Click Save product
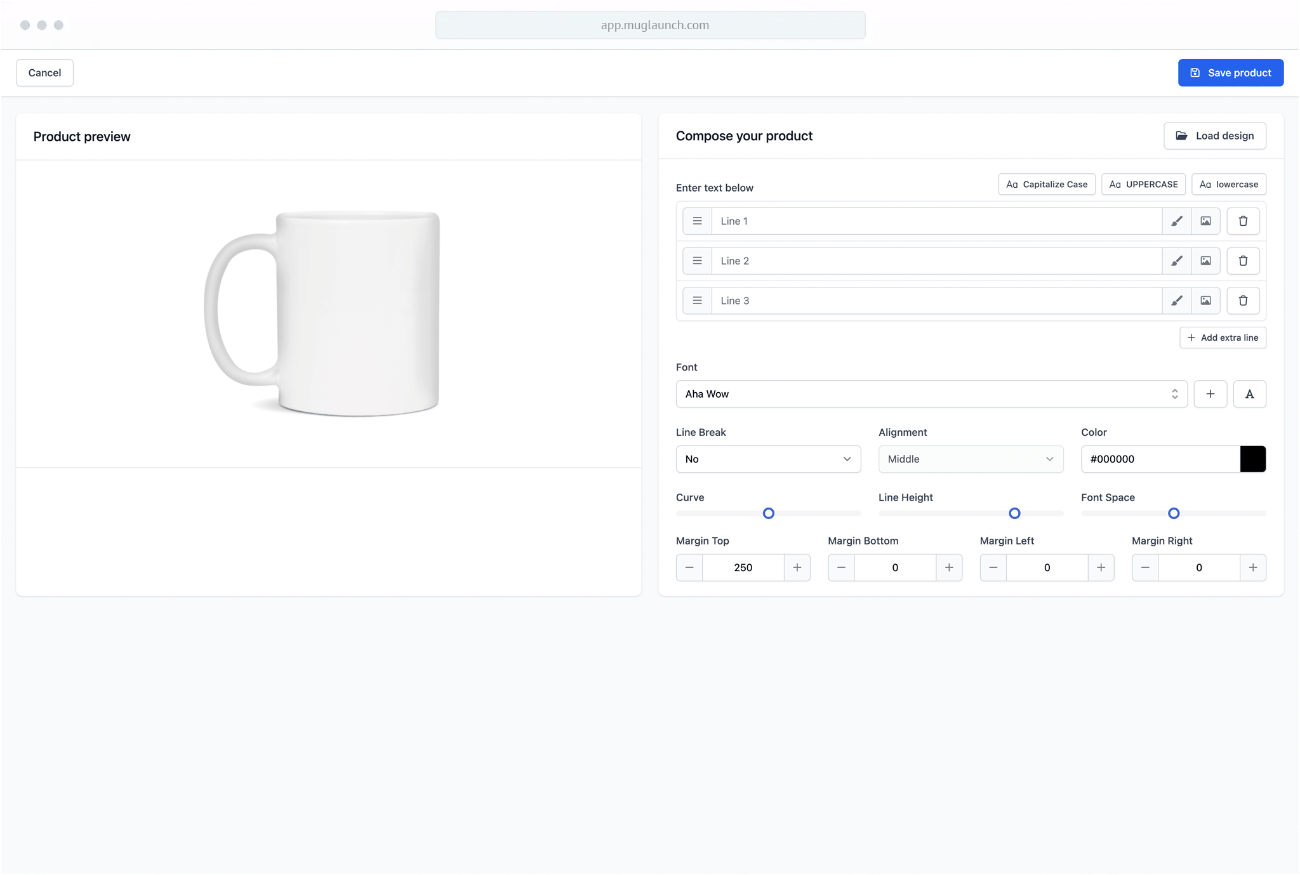Image resolution: width=1300 pixels, height=875 pixels. (1231, 73)
